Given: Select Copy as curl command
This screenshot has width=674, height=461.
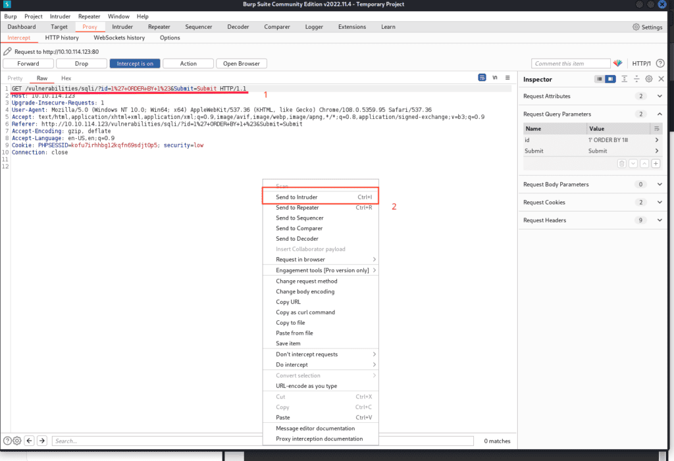Looking at the screenshot, I should click(321, 312).
